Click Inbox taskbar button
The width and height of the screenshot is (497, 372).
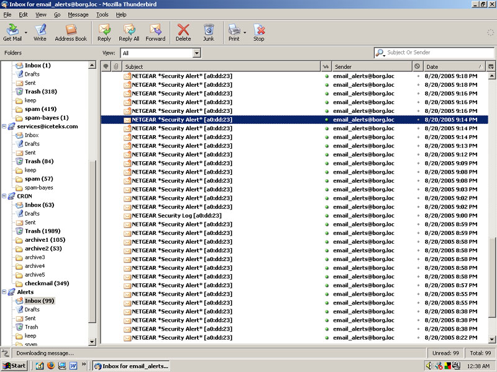click(131, 366)
